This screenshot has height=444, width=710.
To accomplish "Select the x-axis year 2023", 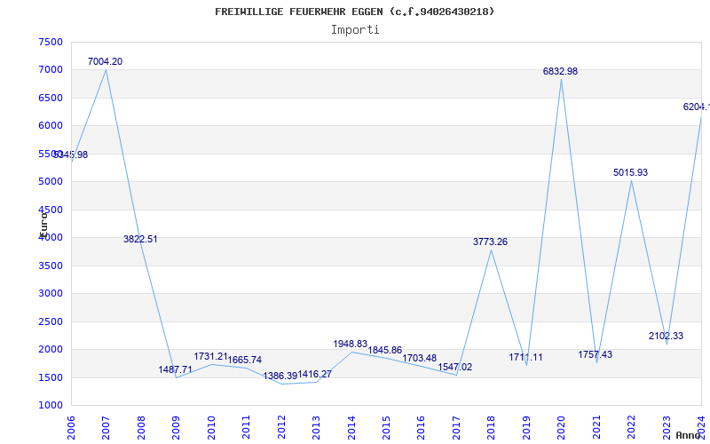I will coord(667,428).
